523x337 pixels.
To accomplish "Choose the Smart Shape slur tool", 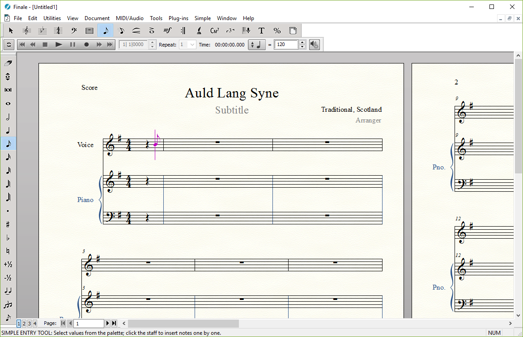I will pyautogui.click(x=136, y=31).
